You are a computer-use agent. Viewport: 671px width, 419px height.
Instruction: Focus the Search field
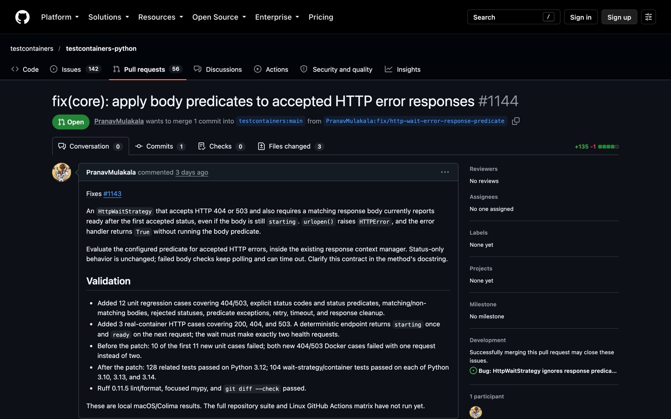pos(514,17)
